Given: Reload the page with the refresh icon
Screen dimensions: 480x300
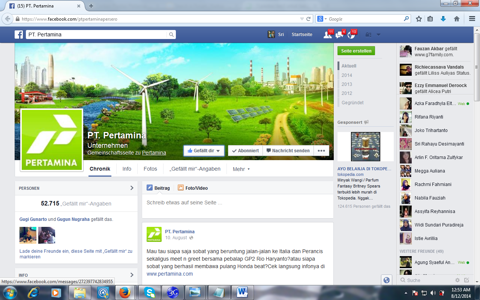Looking at the screenshot, I should tap(309, 19).
